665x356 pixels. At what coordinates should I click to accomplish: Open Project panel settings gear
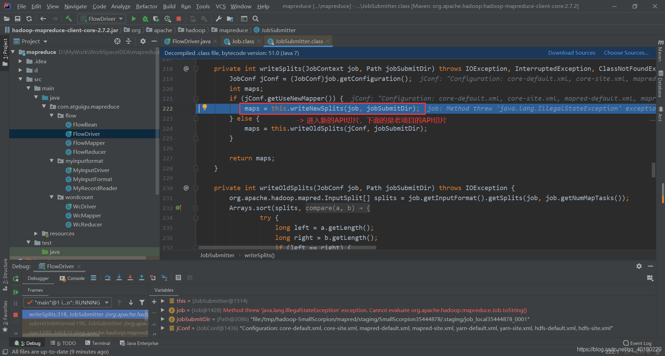(x=143, y=41)
